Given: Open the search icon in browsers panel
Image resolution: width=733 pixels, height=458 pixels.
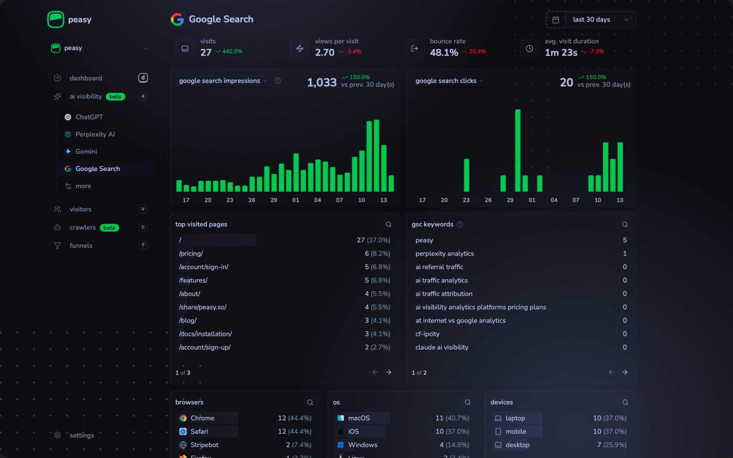Looking at the screenshot, I should point(310,402).
